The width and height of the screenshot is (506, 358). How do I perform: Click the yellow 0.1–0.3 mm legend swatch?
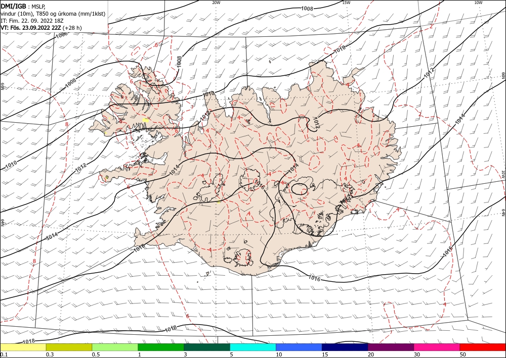(23, 347)
